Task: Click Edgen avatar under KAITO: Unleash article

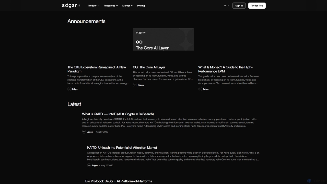Action: pyautogui.click(x=89, y=165)
